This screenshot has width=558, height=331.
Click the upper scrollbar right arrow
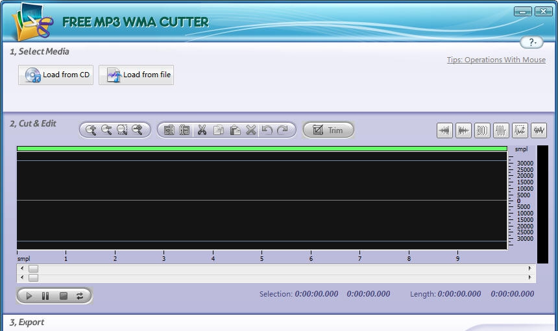click(x=530, y=268)
